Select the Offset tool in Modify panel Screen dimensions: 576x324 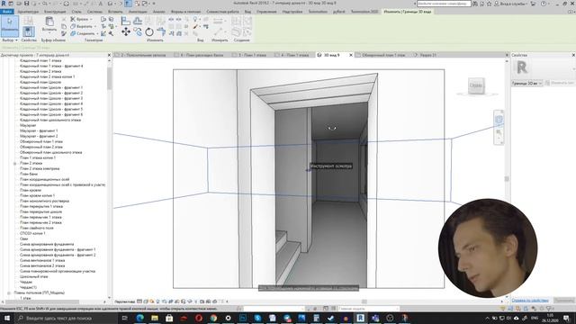pyautogui.click(x=138, y=21)
